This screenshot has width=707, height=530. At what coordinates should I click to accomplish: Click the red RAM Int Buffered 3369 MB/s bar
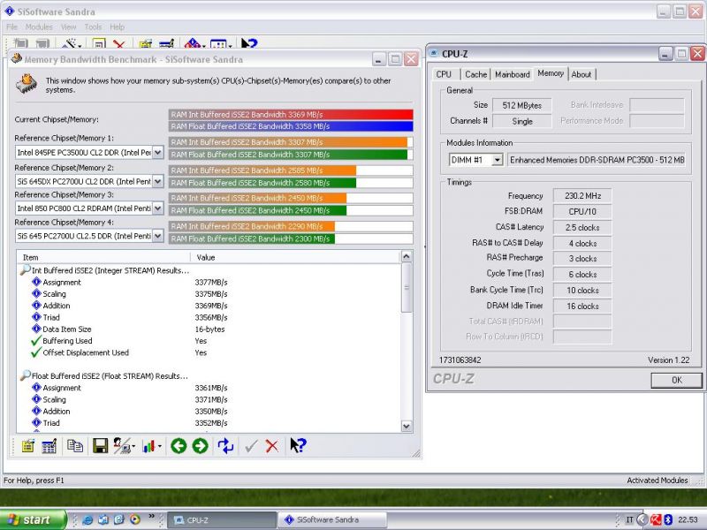(291, 115)
